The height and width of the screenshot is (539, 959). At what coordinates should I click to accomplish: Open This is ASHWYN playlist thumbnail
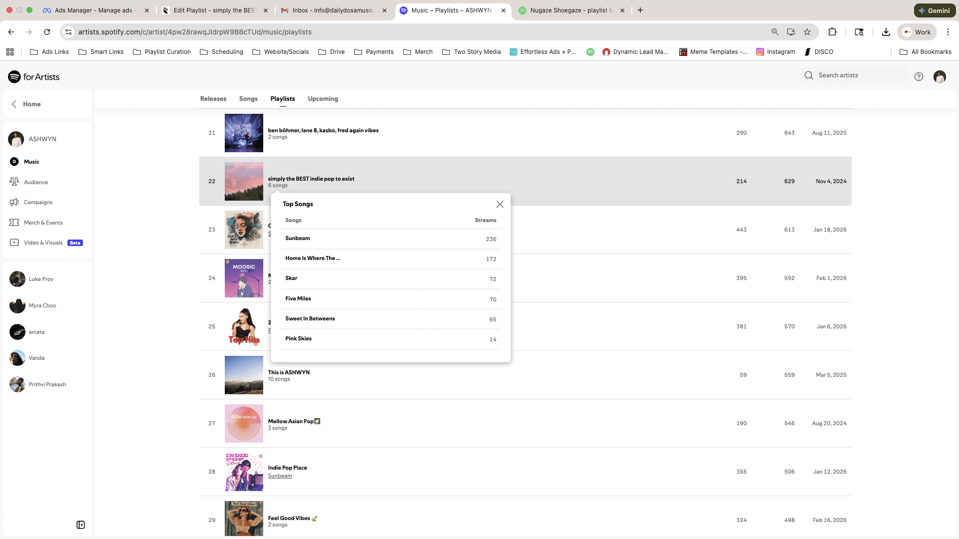244,375
